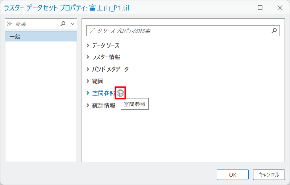The image size is (290, 185).
Task: Click the 空間参照 heading text
Action: tap(103, 93)
